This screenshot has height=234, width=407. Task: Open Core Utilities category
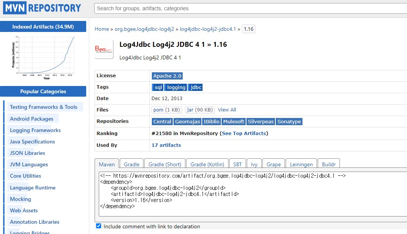[26, 176]
